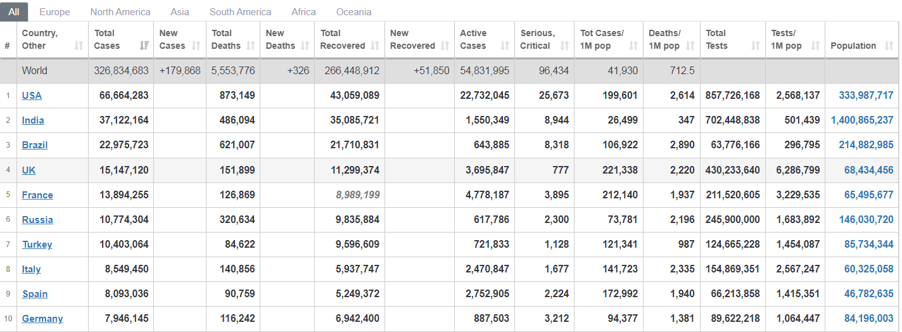This screenshot has width=902, height=332.
Task: Click sort arrows in Total Tests header
Action: pos(755,46)
